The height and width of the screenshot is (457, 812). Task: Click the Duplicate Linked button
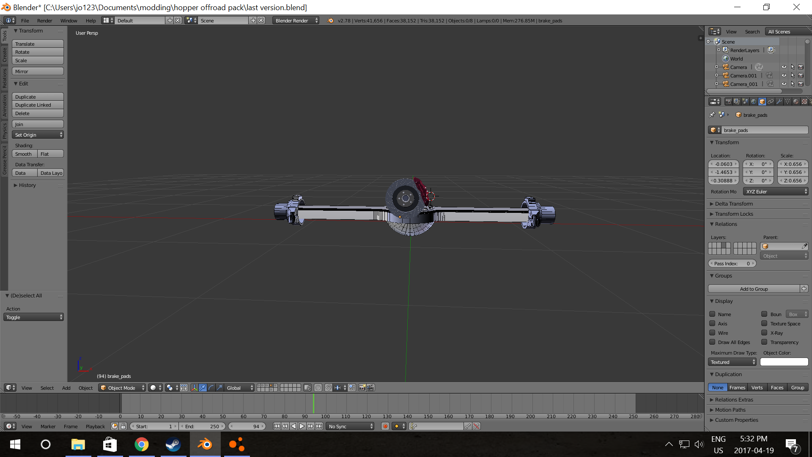click(x=38, y=105)
